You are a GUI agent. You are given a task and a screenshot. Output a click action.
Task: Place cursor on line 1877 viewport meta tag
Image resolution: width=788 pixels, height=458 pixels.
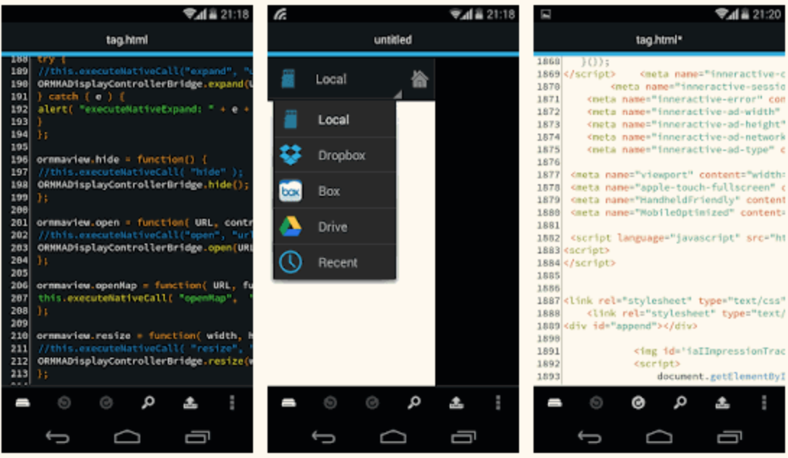click(677, 175)
